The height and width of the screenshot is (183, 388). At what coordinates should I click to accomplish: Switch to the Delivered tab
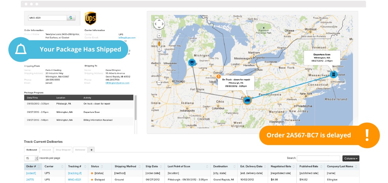pos(80,149)
